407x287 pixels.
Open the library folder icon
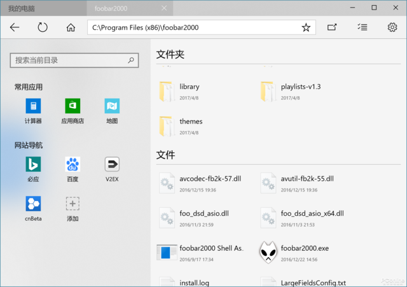coord(167,92)
